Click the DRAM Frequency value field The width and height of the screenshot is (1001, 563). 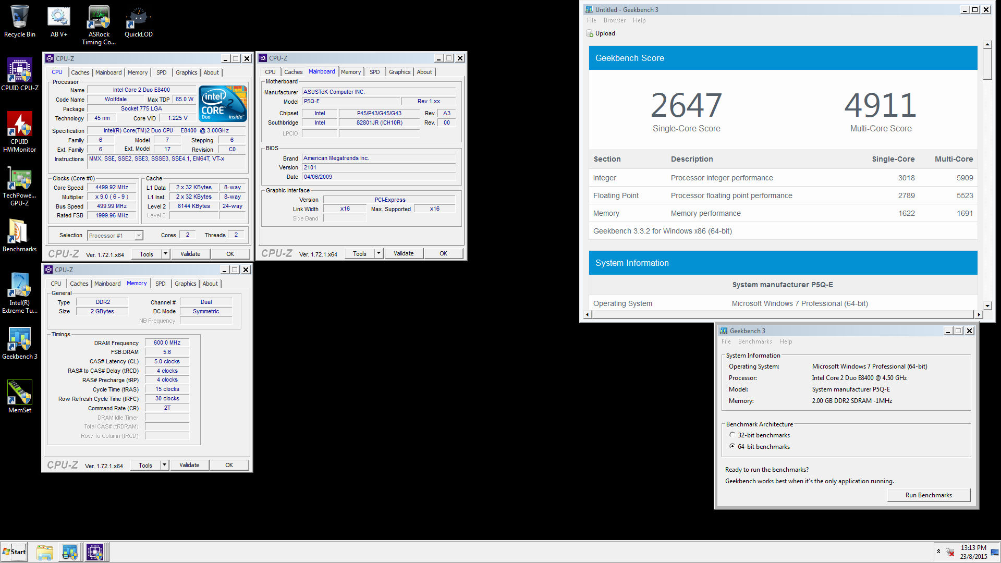[x=167, y=343]
